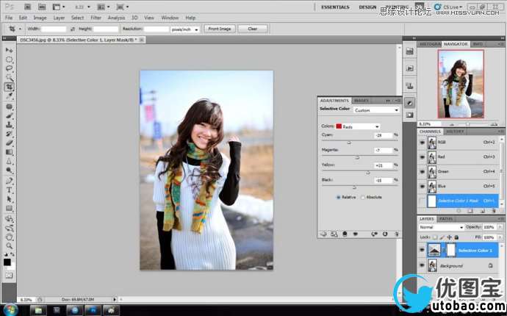Toggle visibility of Blue channel
The image size is (507, 316).
(422, 187)
